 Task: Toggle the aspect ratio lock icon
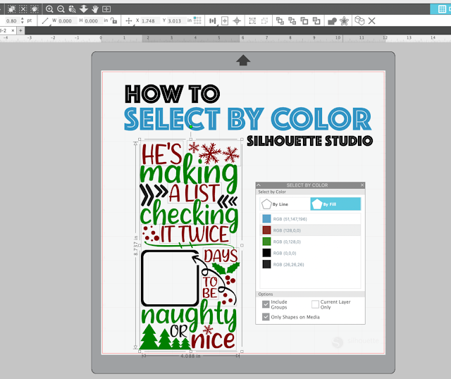(x=114, y=20)
